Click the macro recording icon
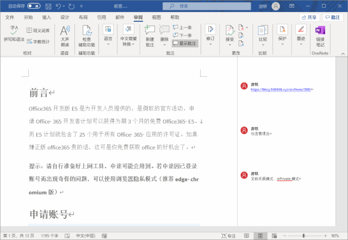348x240 pixels. 104,236
